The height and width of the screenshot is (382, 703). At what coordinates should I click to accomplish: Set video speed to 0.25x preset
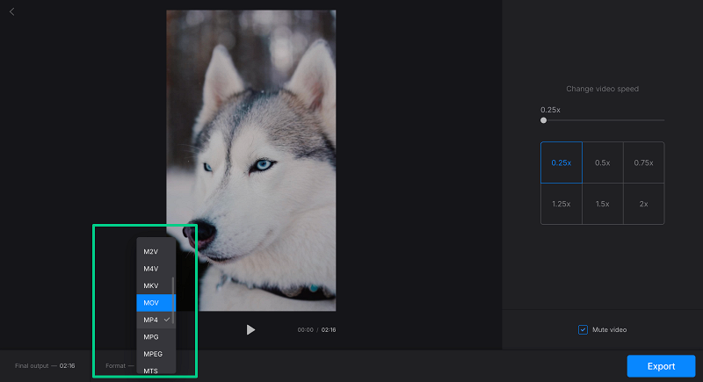[x=562, y=162]
